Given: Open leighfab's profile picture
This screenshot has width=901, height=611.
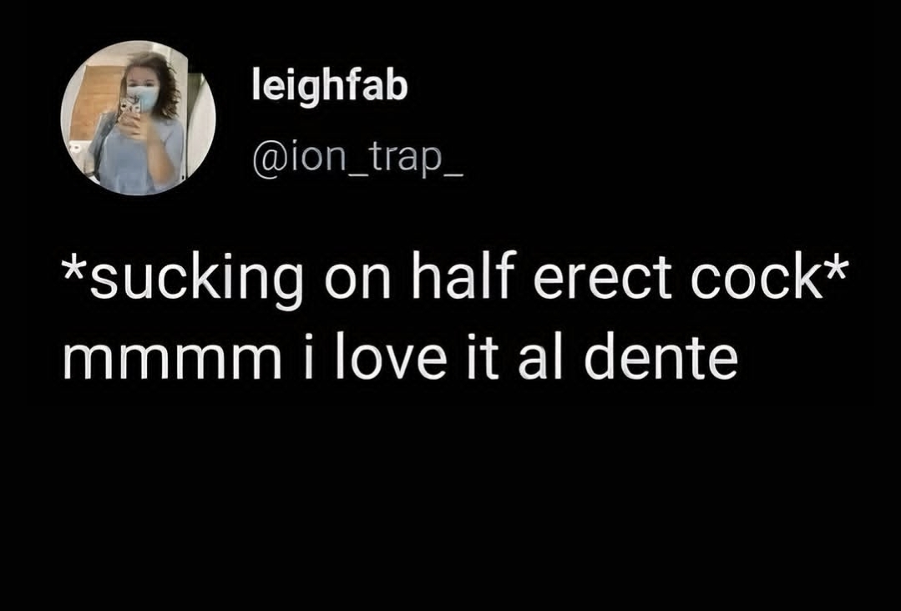Looking at the screenshot, I should (138, 118).
